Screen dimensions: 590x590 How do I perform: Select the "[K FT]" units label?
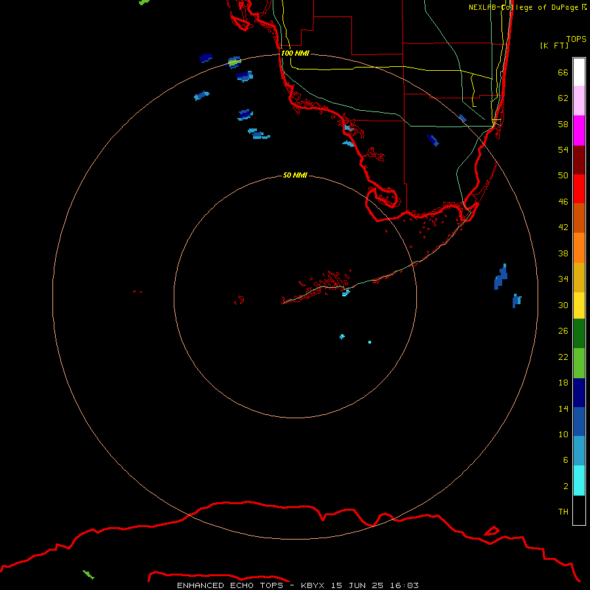tap(554, 45)
